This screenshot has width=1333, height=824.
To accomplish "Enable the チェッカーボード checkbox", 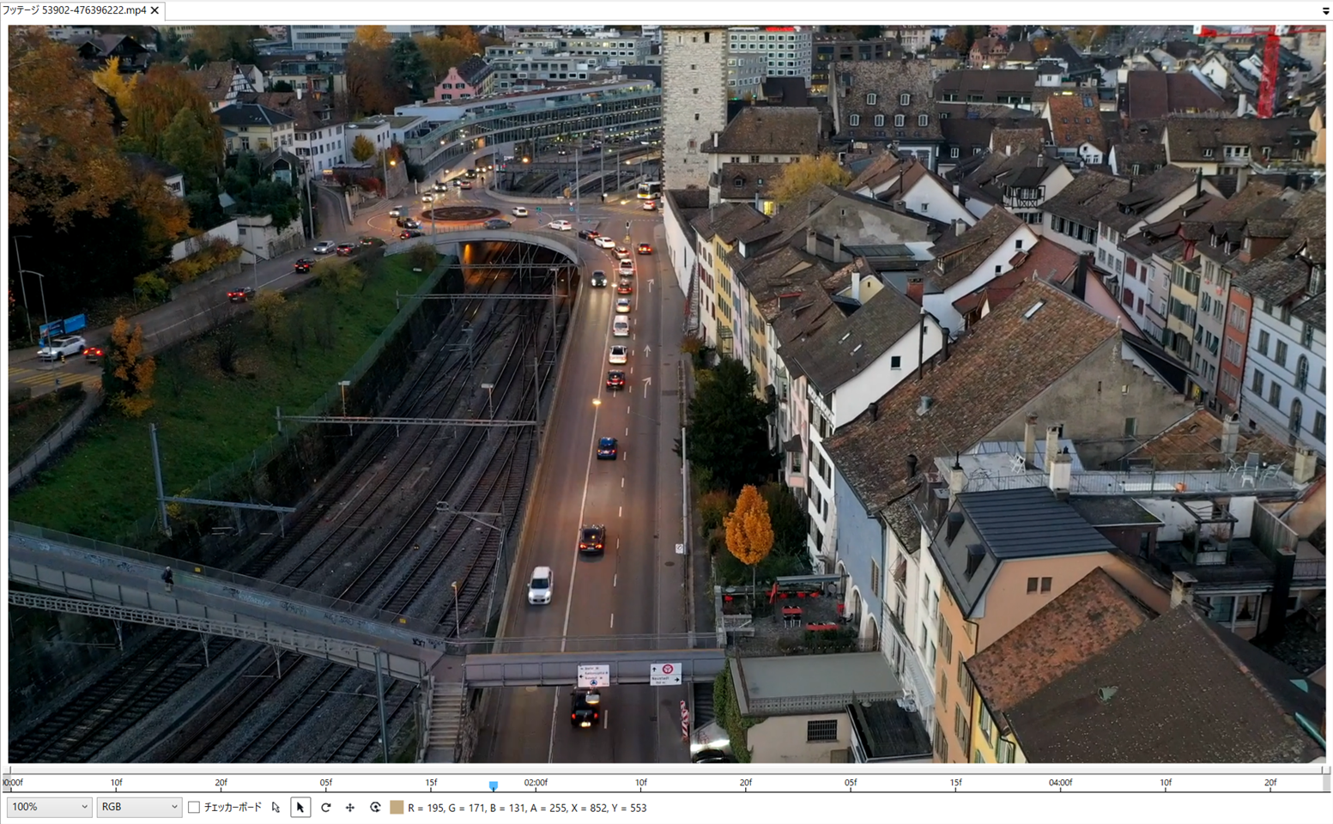I will (194, 808).
